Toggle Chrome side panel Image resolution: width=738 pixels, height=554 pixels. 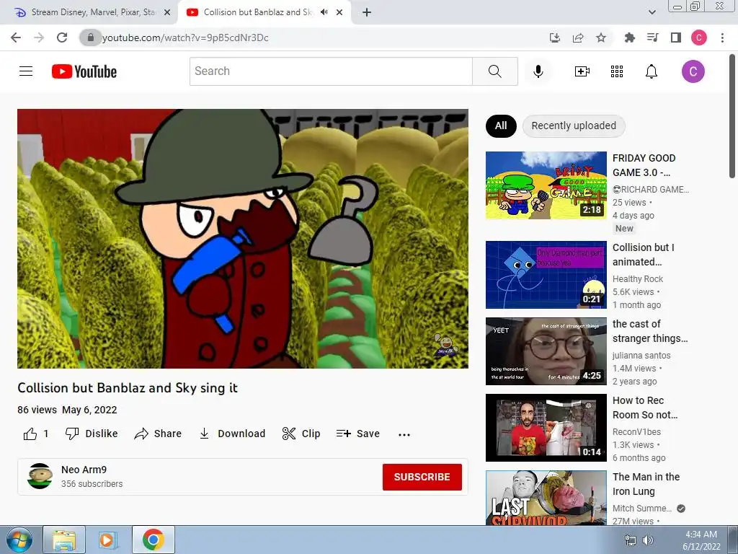[676, 38]
